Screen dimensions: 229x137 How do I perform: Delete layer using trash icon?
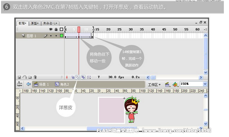coord(35,77)
